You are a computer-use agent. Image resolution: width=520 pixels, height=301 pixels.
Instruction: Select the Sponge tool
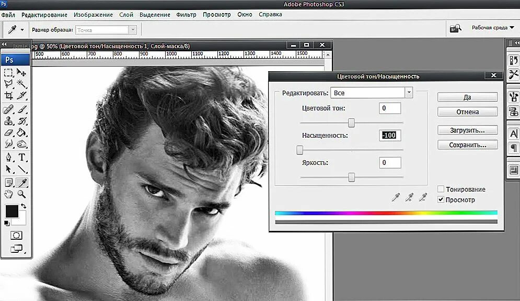tap(21, 144)
